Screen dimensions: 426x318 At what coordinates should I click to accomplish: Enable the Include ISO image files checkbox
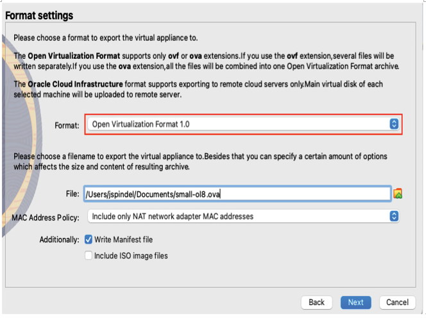pos(89,256)
